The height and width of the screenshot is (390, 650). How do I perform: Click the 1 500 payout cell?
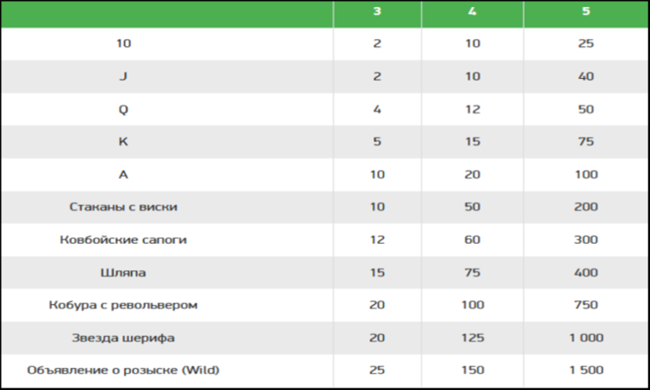coord(585,370)
